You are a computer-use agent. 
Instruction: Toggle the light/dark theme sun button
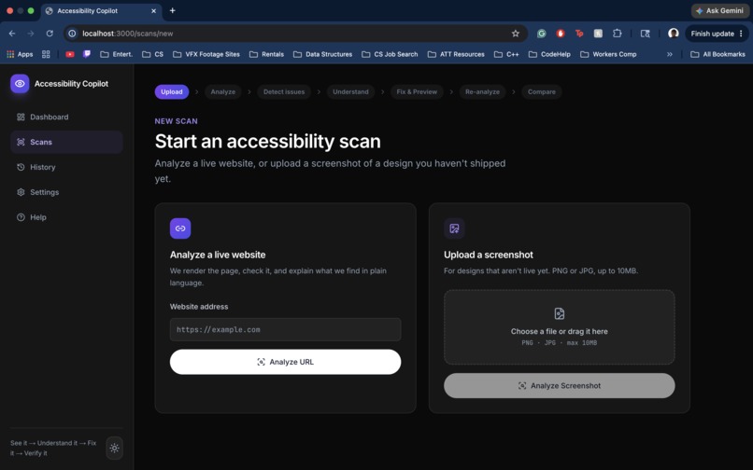(114, 448)
